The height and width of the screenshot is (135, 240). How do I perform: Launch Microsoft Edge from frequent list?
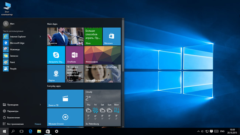tap(22, 43)
